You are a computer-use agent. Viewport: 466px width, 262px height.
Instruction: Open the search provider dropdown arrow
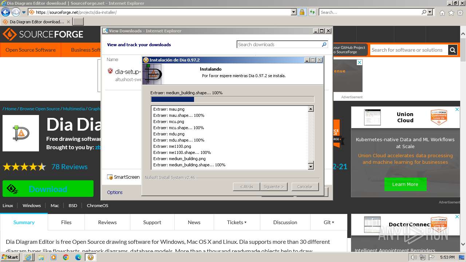coord(430,12)
